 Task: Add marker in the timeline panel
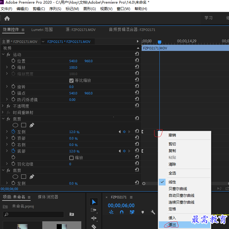point(143,212)
